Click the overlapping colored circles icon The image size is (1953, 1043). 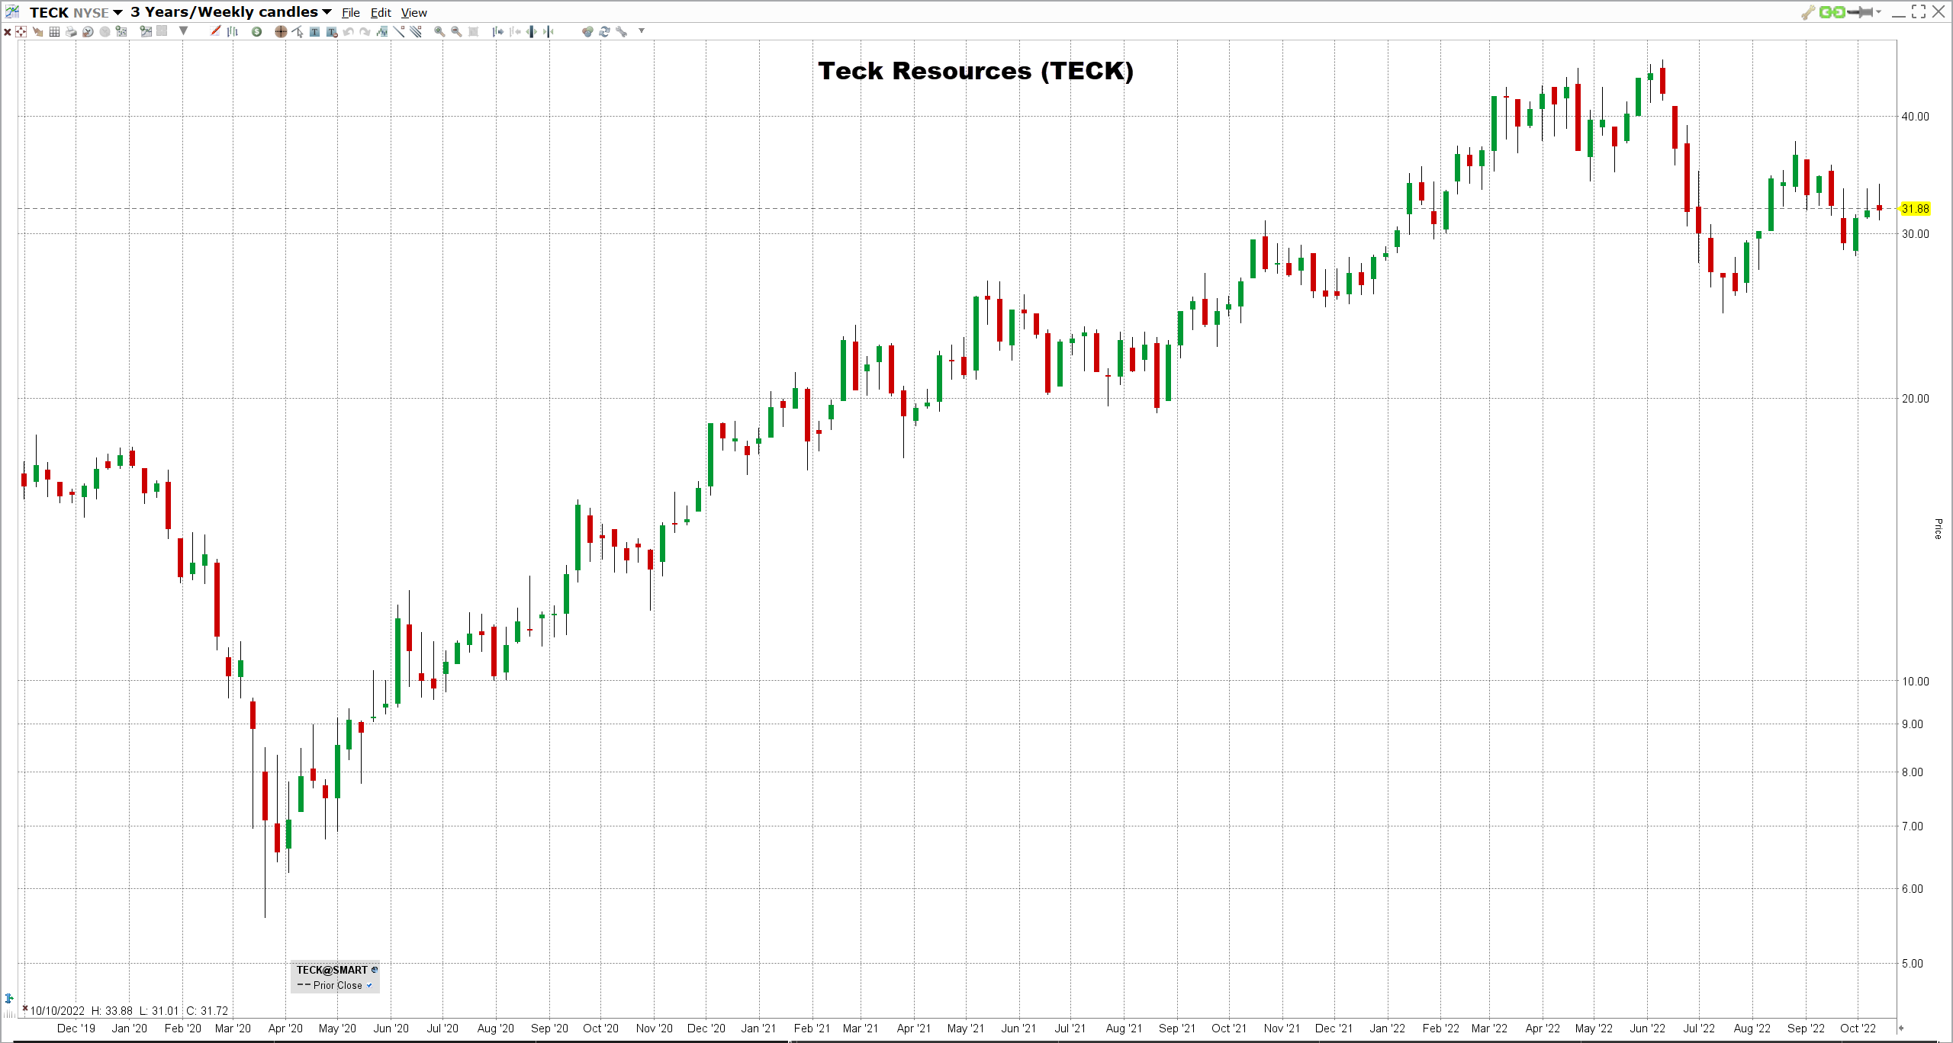point(587,31)
